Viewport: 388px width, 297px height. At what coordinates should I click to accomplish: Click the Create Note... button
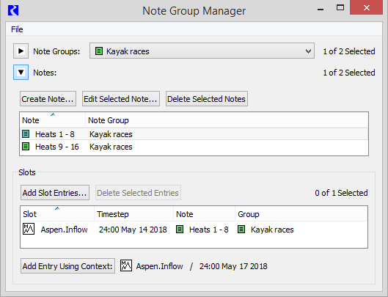[x=48, y=99]
